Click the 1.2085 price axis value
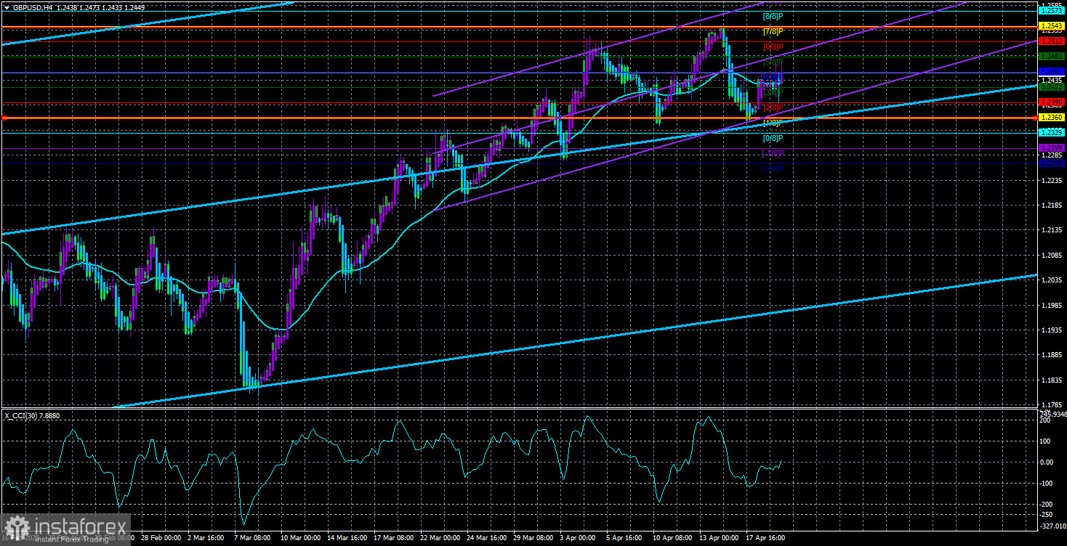1067x546 pixels. point(1052,256)
